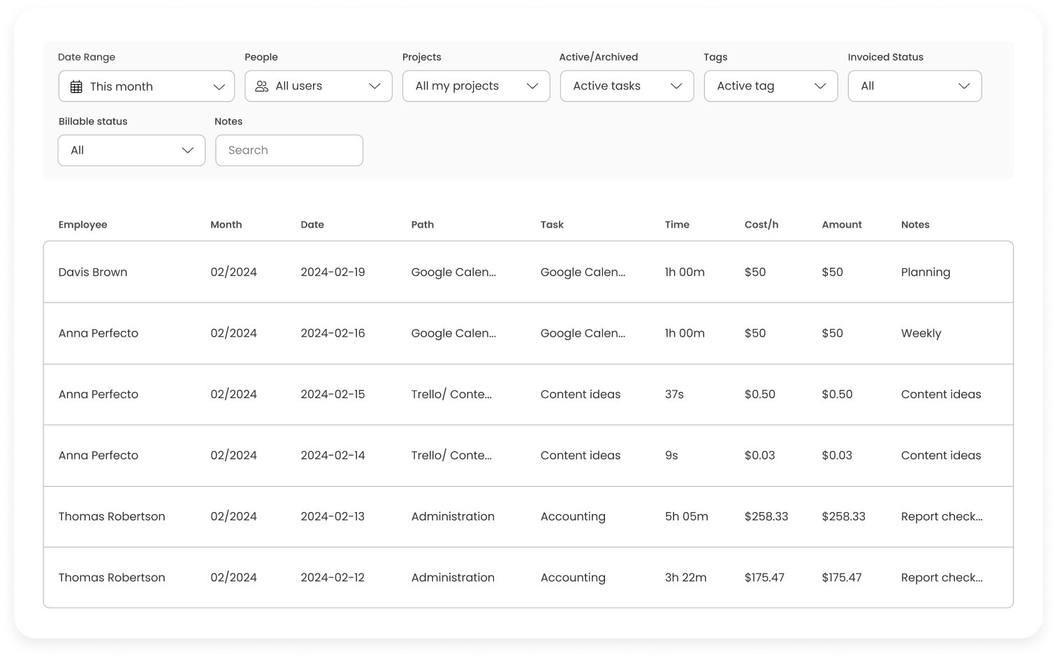
Task: Open the This month date range dropdown
Action: 147,87
